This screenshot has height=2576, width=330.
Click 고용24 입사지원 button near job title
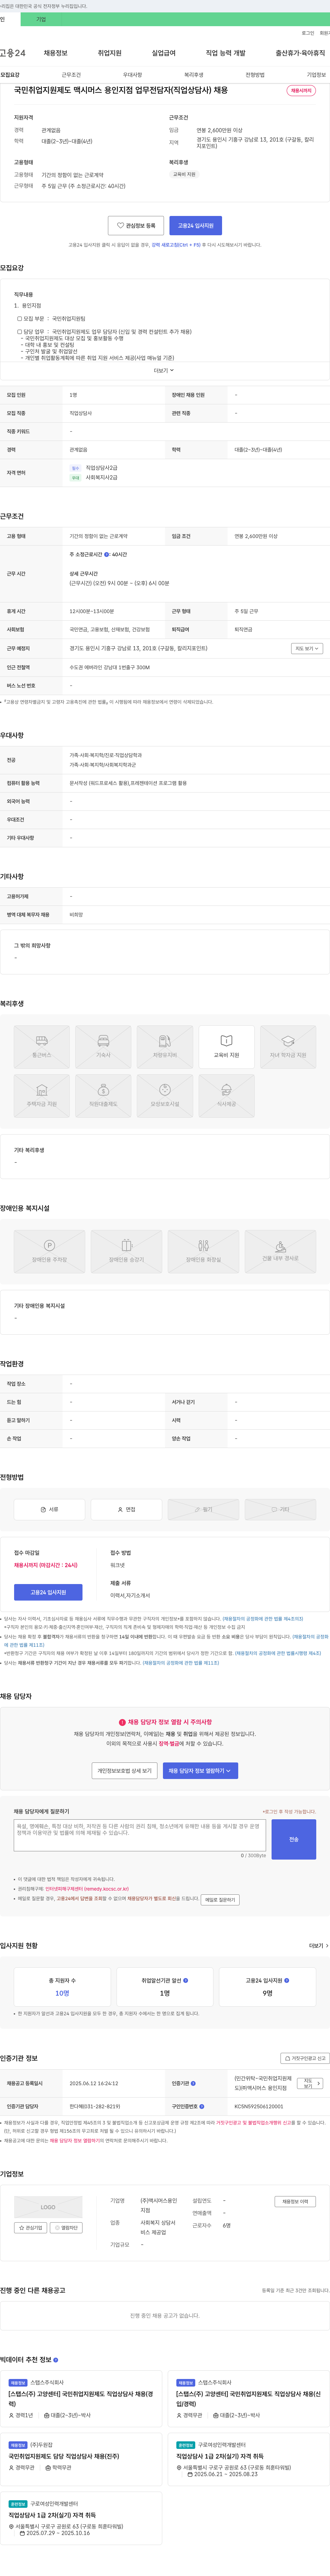pos(195,226)
